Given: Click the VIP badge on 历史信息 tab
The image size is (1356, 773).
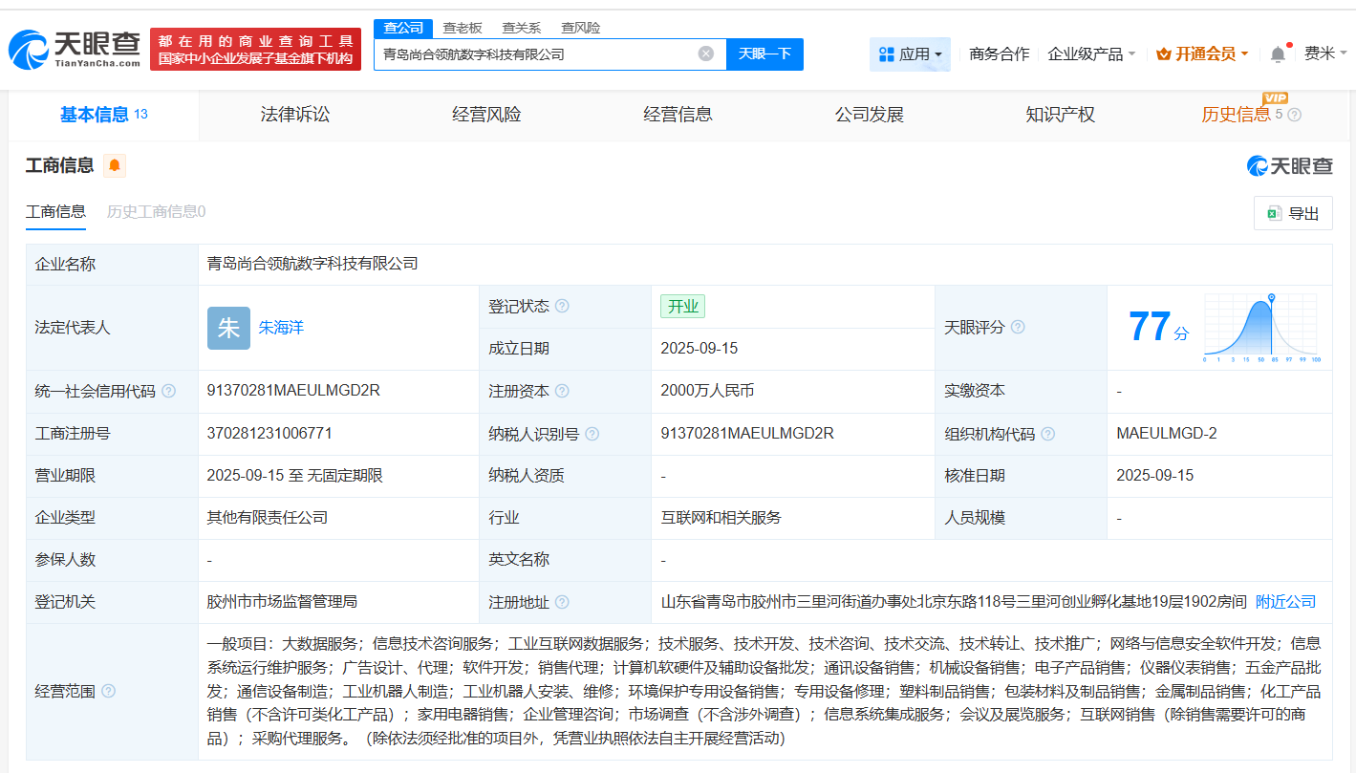Looking at the screenshot, I should pos(1275,99).
